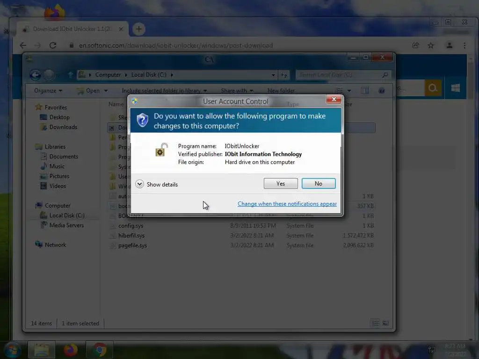Open the Organize menu in Explorer
The width and height of the screenshot is (479, 359).
pyautogui.click(x=48, y=91)
